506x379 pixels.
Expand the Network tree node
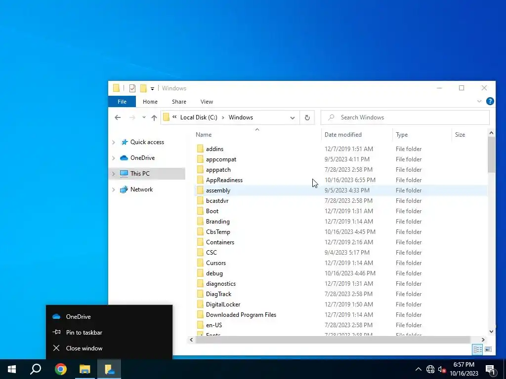[114, 189]
